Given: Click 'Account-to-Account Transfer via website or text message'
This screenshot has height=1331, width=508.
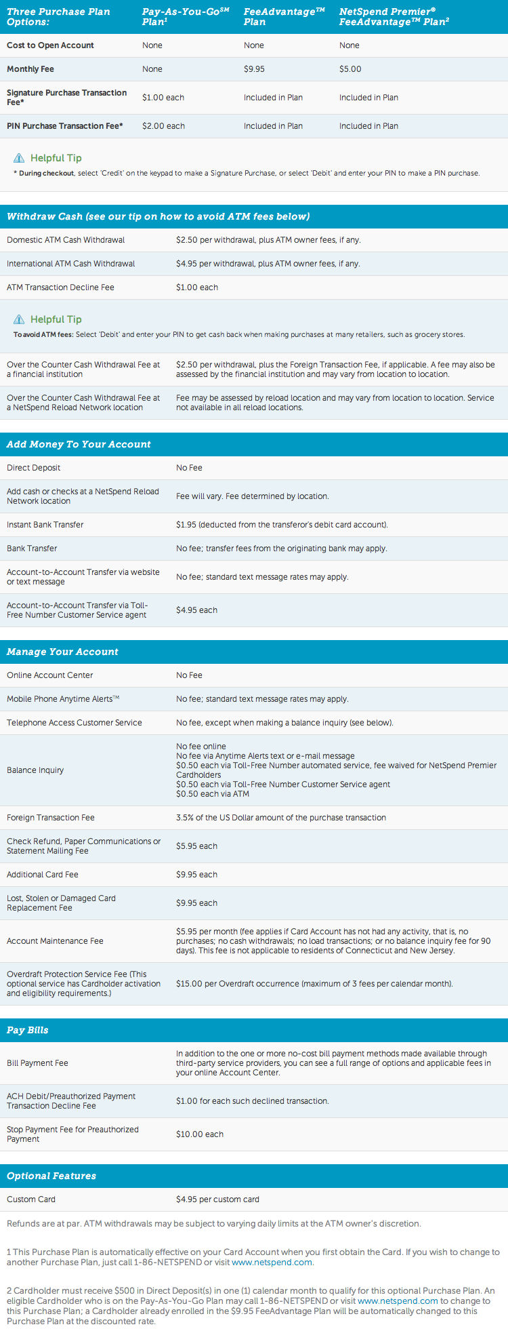Looking at the screenshot, I should [83, 577].
